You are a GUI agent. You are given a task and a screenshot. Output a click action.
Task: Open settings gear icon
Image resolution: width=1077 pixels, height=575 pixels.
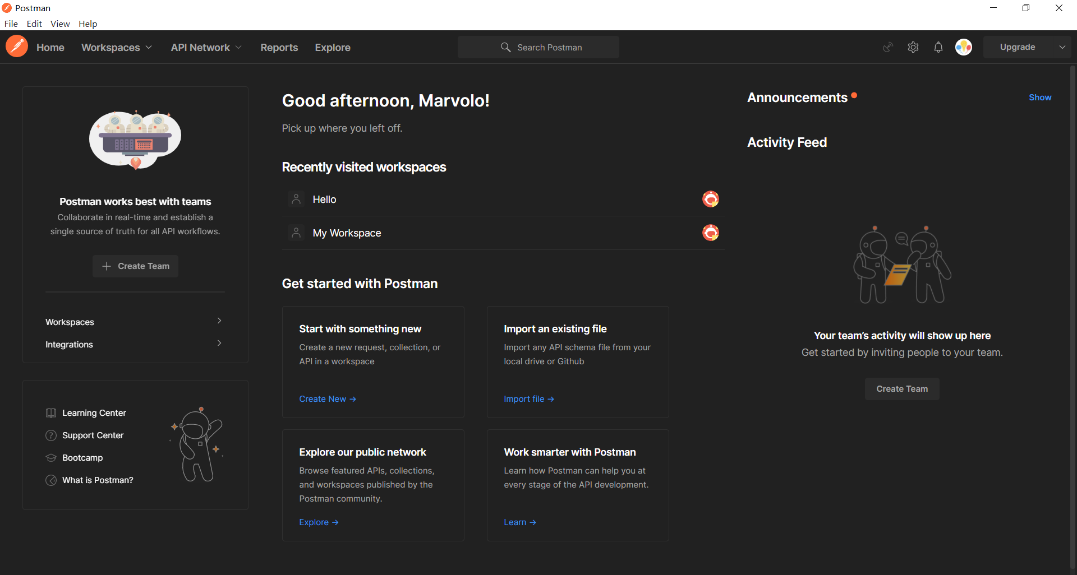coord(913,47)
